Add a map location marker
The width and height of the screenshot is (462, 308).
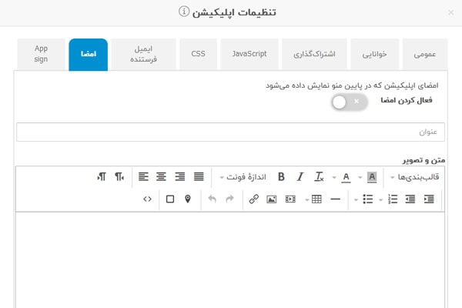tap(187, 199)
